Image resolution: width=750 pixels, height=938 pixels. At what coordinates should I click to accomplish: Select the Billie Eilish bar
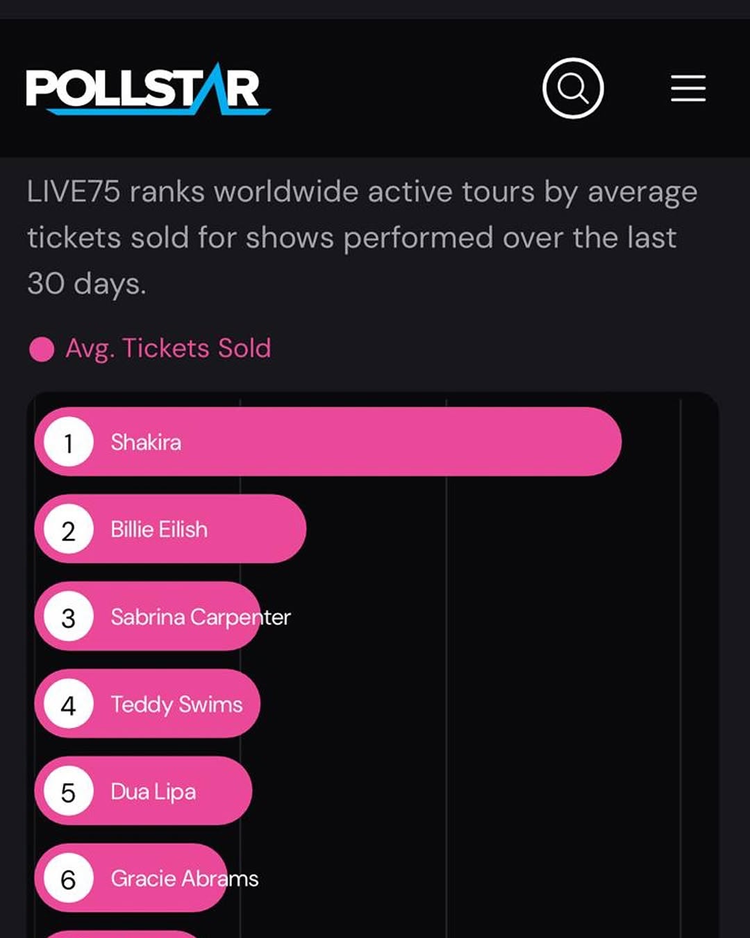pos(170,529)
